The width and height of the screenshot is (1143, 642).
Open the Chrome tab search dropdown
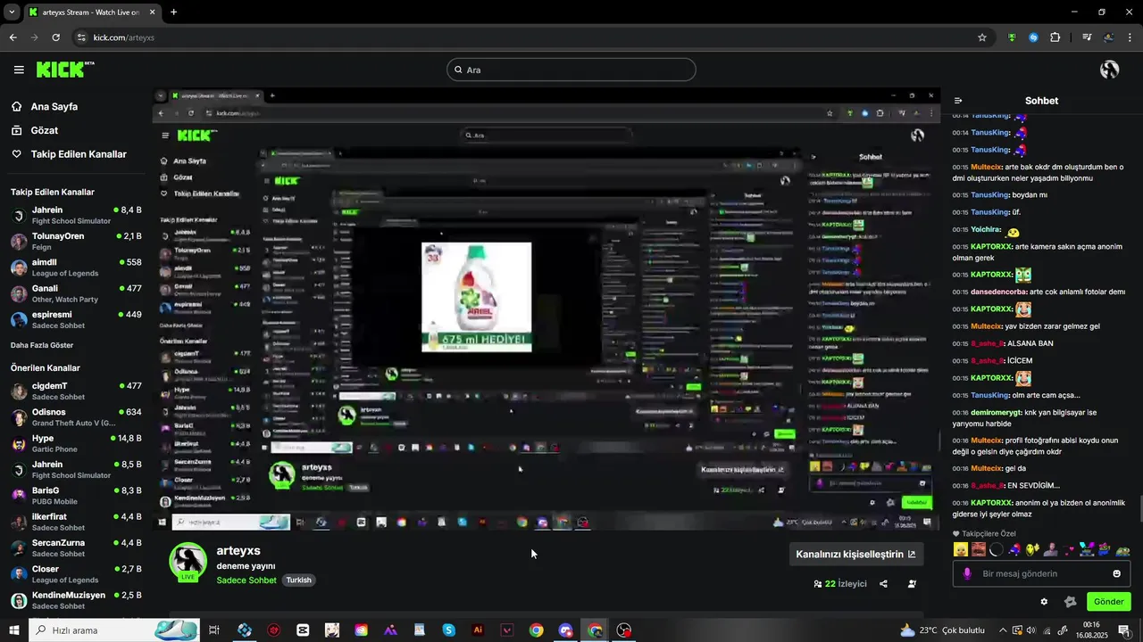[12, 12]
